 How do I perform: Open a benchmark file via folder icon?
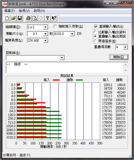(x=13, y=18)
